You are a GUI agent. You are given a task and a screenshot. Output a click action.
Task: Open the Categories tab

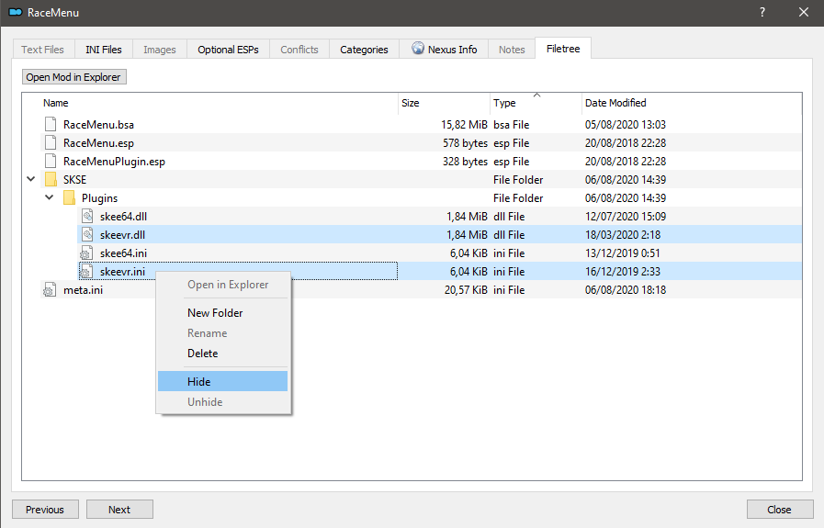364,50
